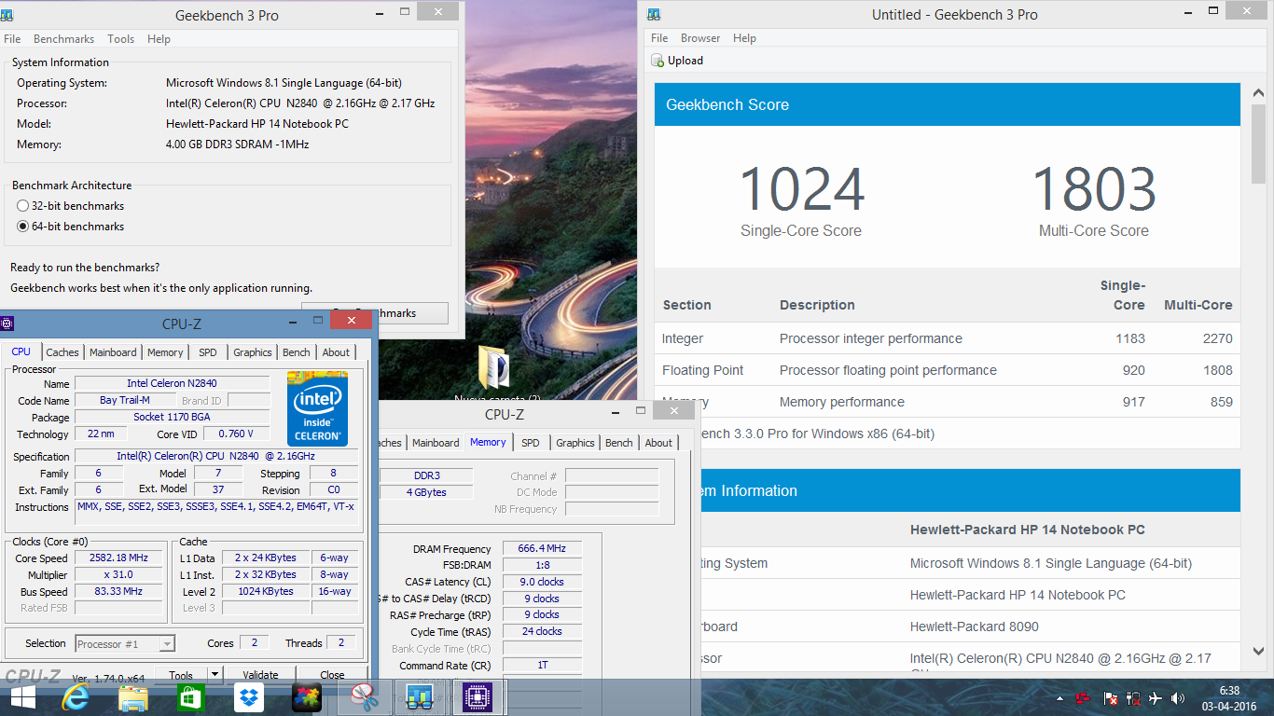Switch to Memory tab in front CPU-Z
Viewport: 1274px width, 716px height.
tap(165, 352)
